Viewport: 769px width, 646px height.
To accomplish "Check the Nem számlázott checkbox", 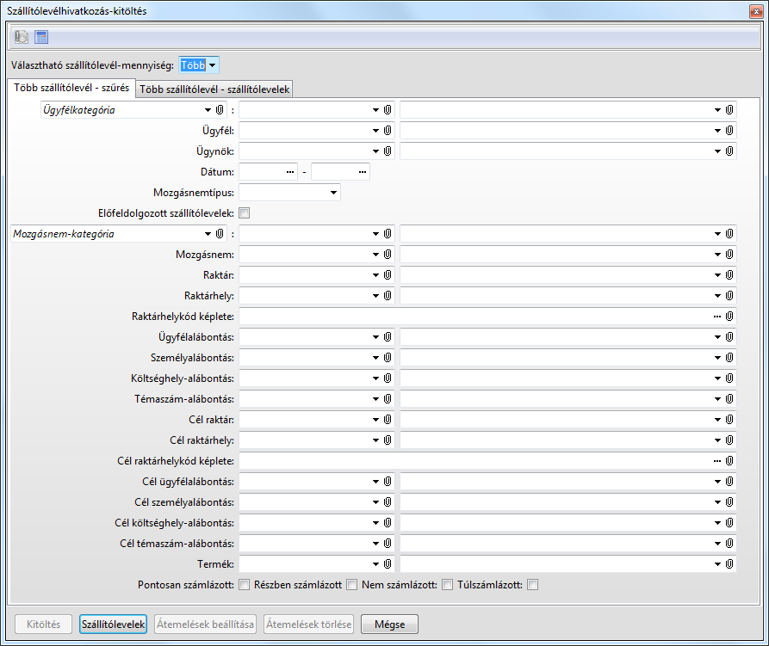I will tap(447, 585).
